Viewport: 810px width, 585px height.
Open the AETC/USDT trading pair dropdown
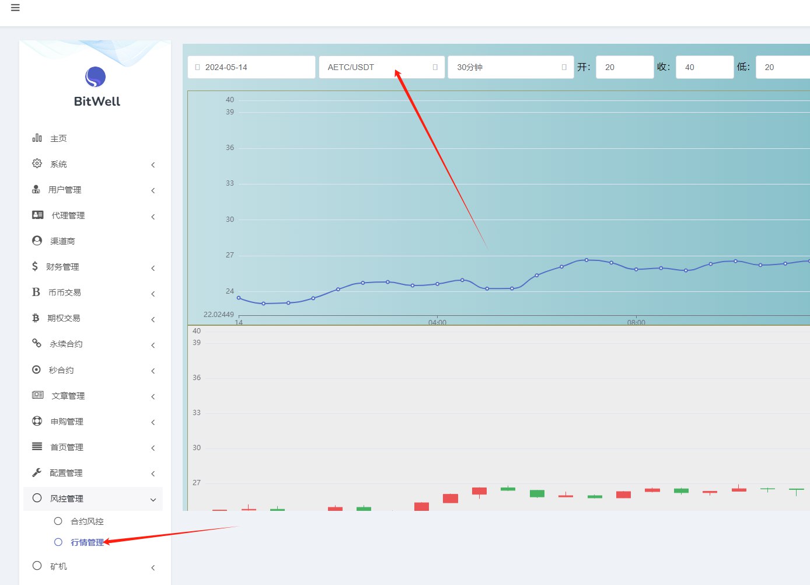coord(382,67)
